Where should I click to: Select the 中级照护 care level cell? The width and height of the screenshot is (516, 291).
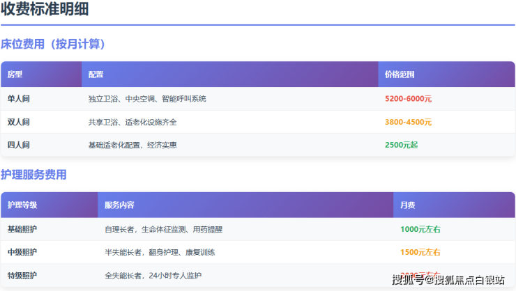tap(22, 252)
